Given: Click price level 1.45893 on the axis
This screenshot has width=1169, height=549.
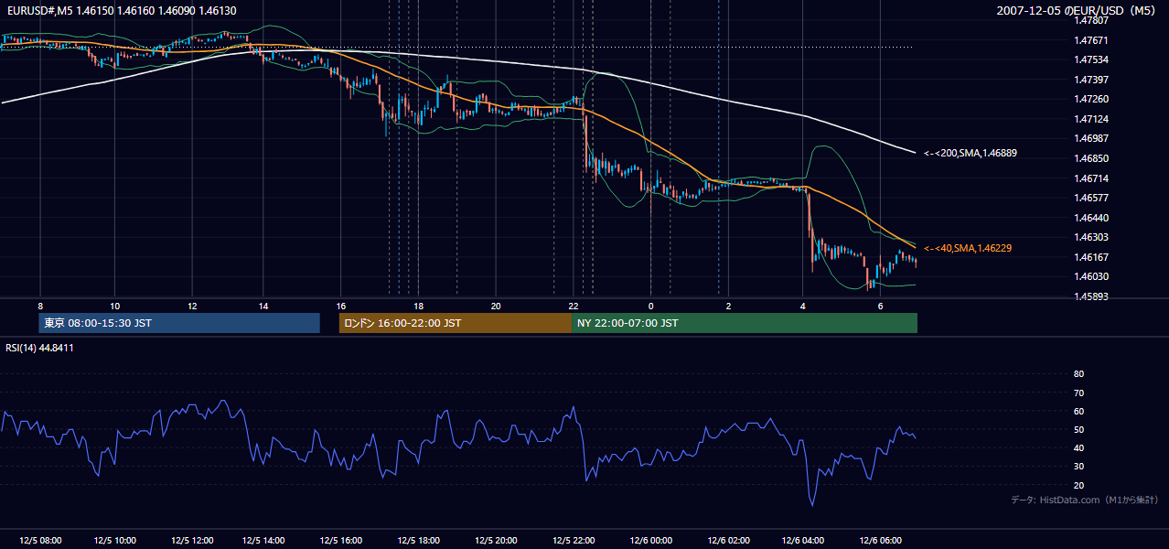Looking at the screenshot, I should pos(1091,296).
